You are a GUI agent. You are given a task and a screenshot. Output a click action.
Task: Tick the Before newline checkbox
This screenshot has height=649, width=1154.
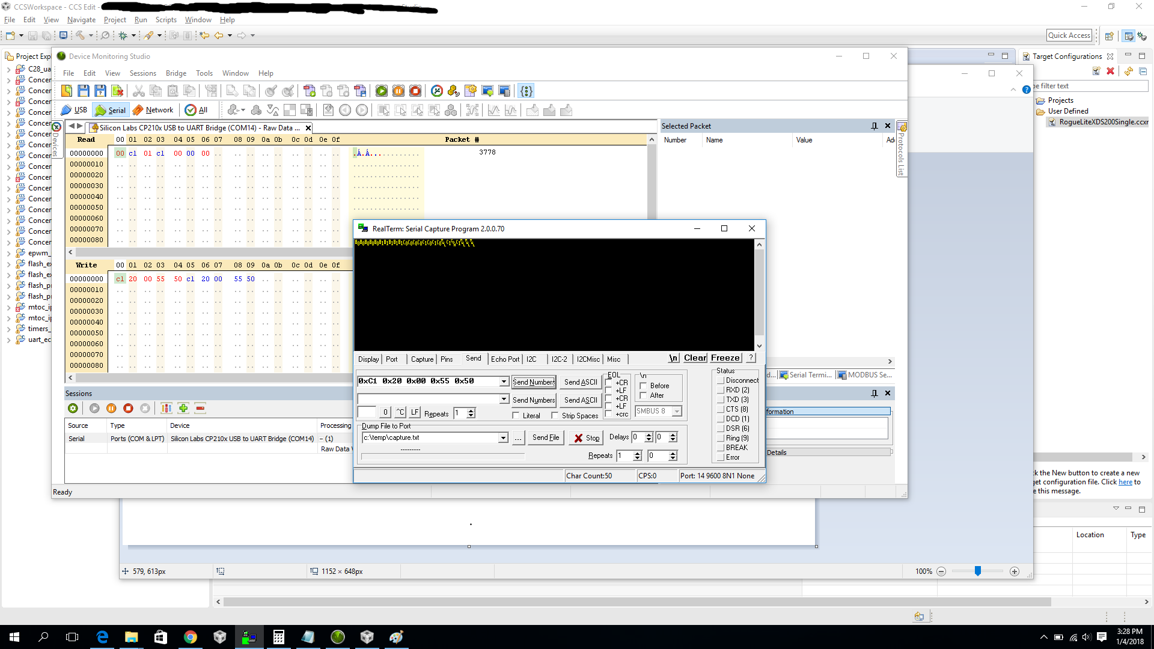pyautogui.click(x=643, y=386)
